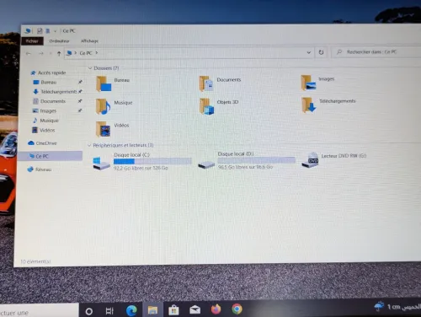Click the '92,2 Go libres' text

click(141, 169)
